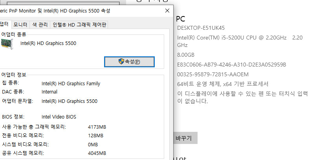This screenshot has height=160, width=326.
Task: Click the Intel(R) HD Graphics Family chip type value
Action: (x=71, y=84)
